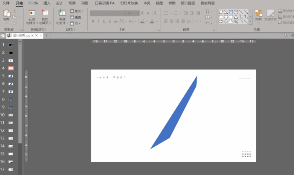Click the increase font size icon
294x175 pixels.
click(142, 13)
